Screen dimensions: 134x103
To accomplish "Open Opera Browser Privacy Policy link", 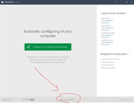I will [105, 23].
